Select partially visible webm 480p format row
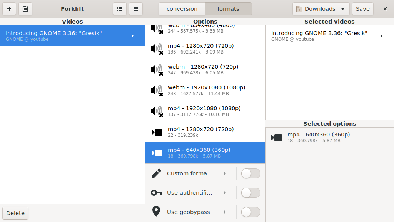 tap(205, 32)
